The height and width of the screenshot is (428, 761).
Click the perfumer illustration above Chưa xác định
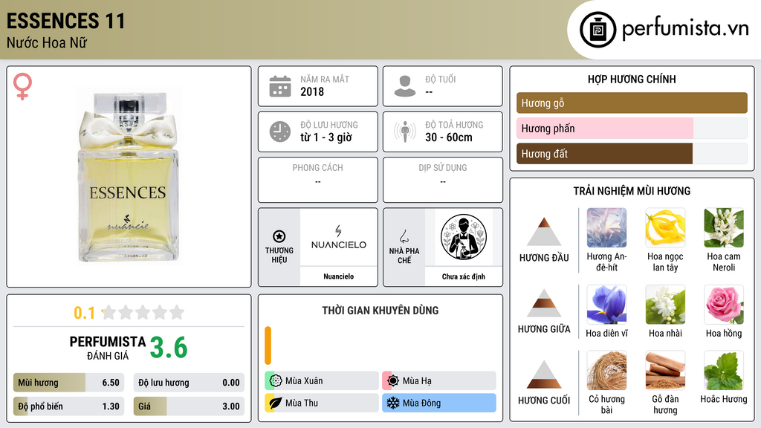tap(464, 238)
